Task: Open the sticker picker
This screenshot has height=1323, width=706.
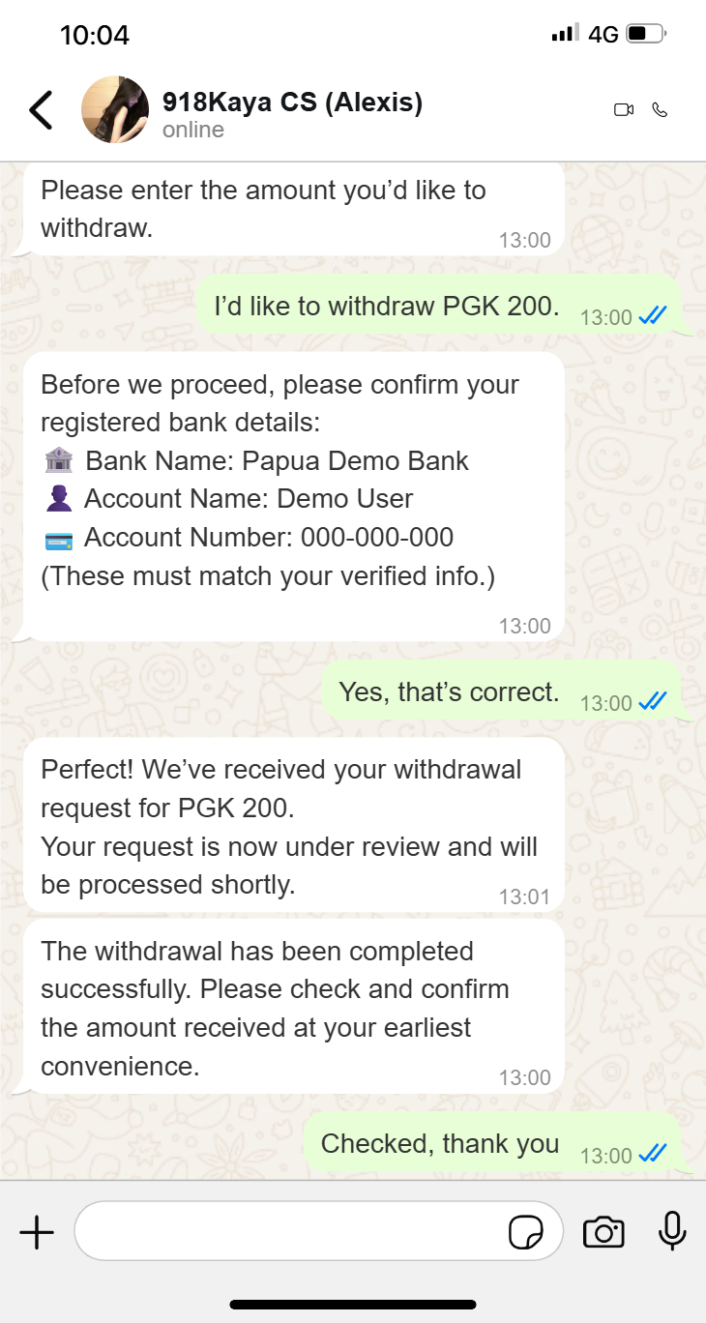Action: click(525, 1233)
